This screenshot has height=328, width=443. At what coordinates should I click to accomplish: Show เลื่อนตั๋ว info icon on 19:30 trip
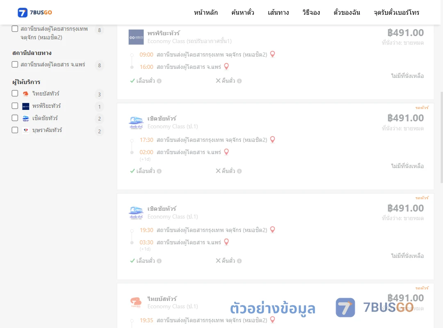[x=159, y=261]
